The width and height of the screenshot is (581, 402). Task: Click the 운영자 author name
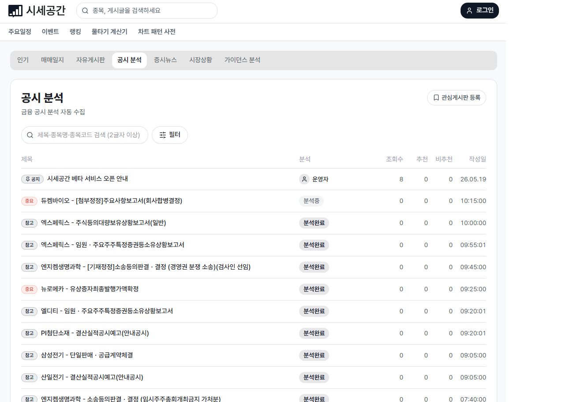[320, 179]
